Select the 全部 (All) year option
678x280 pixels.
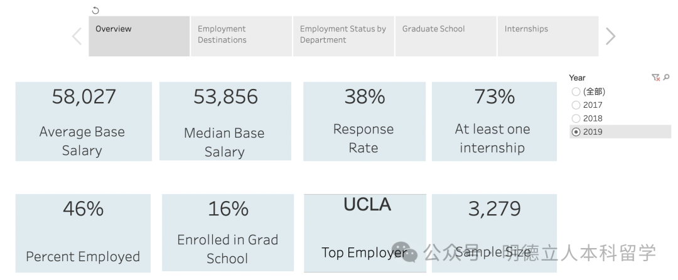576,92
